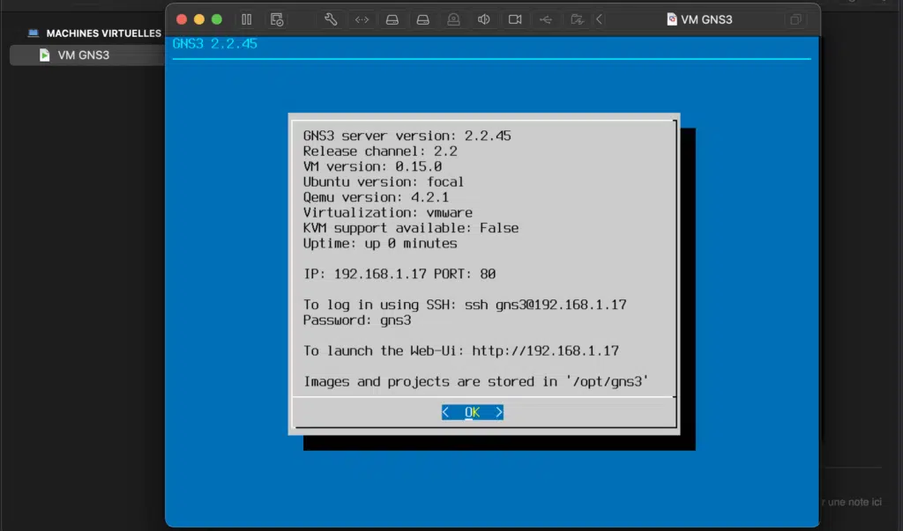This screenshot has width=903, height=531.
Task: Click the window mode icon right of the title
Action: coord(795,19)
